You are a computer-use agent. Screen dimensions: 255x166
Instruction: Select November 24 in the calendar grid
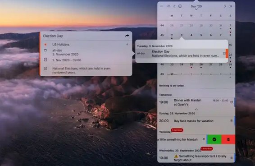(x=182, y=65)
